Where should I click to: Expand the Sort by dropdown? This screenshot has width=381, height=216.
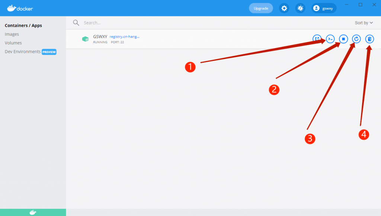coord(364,23)
